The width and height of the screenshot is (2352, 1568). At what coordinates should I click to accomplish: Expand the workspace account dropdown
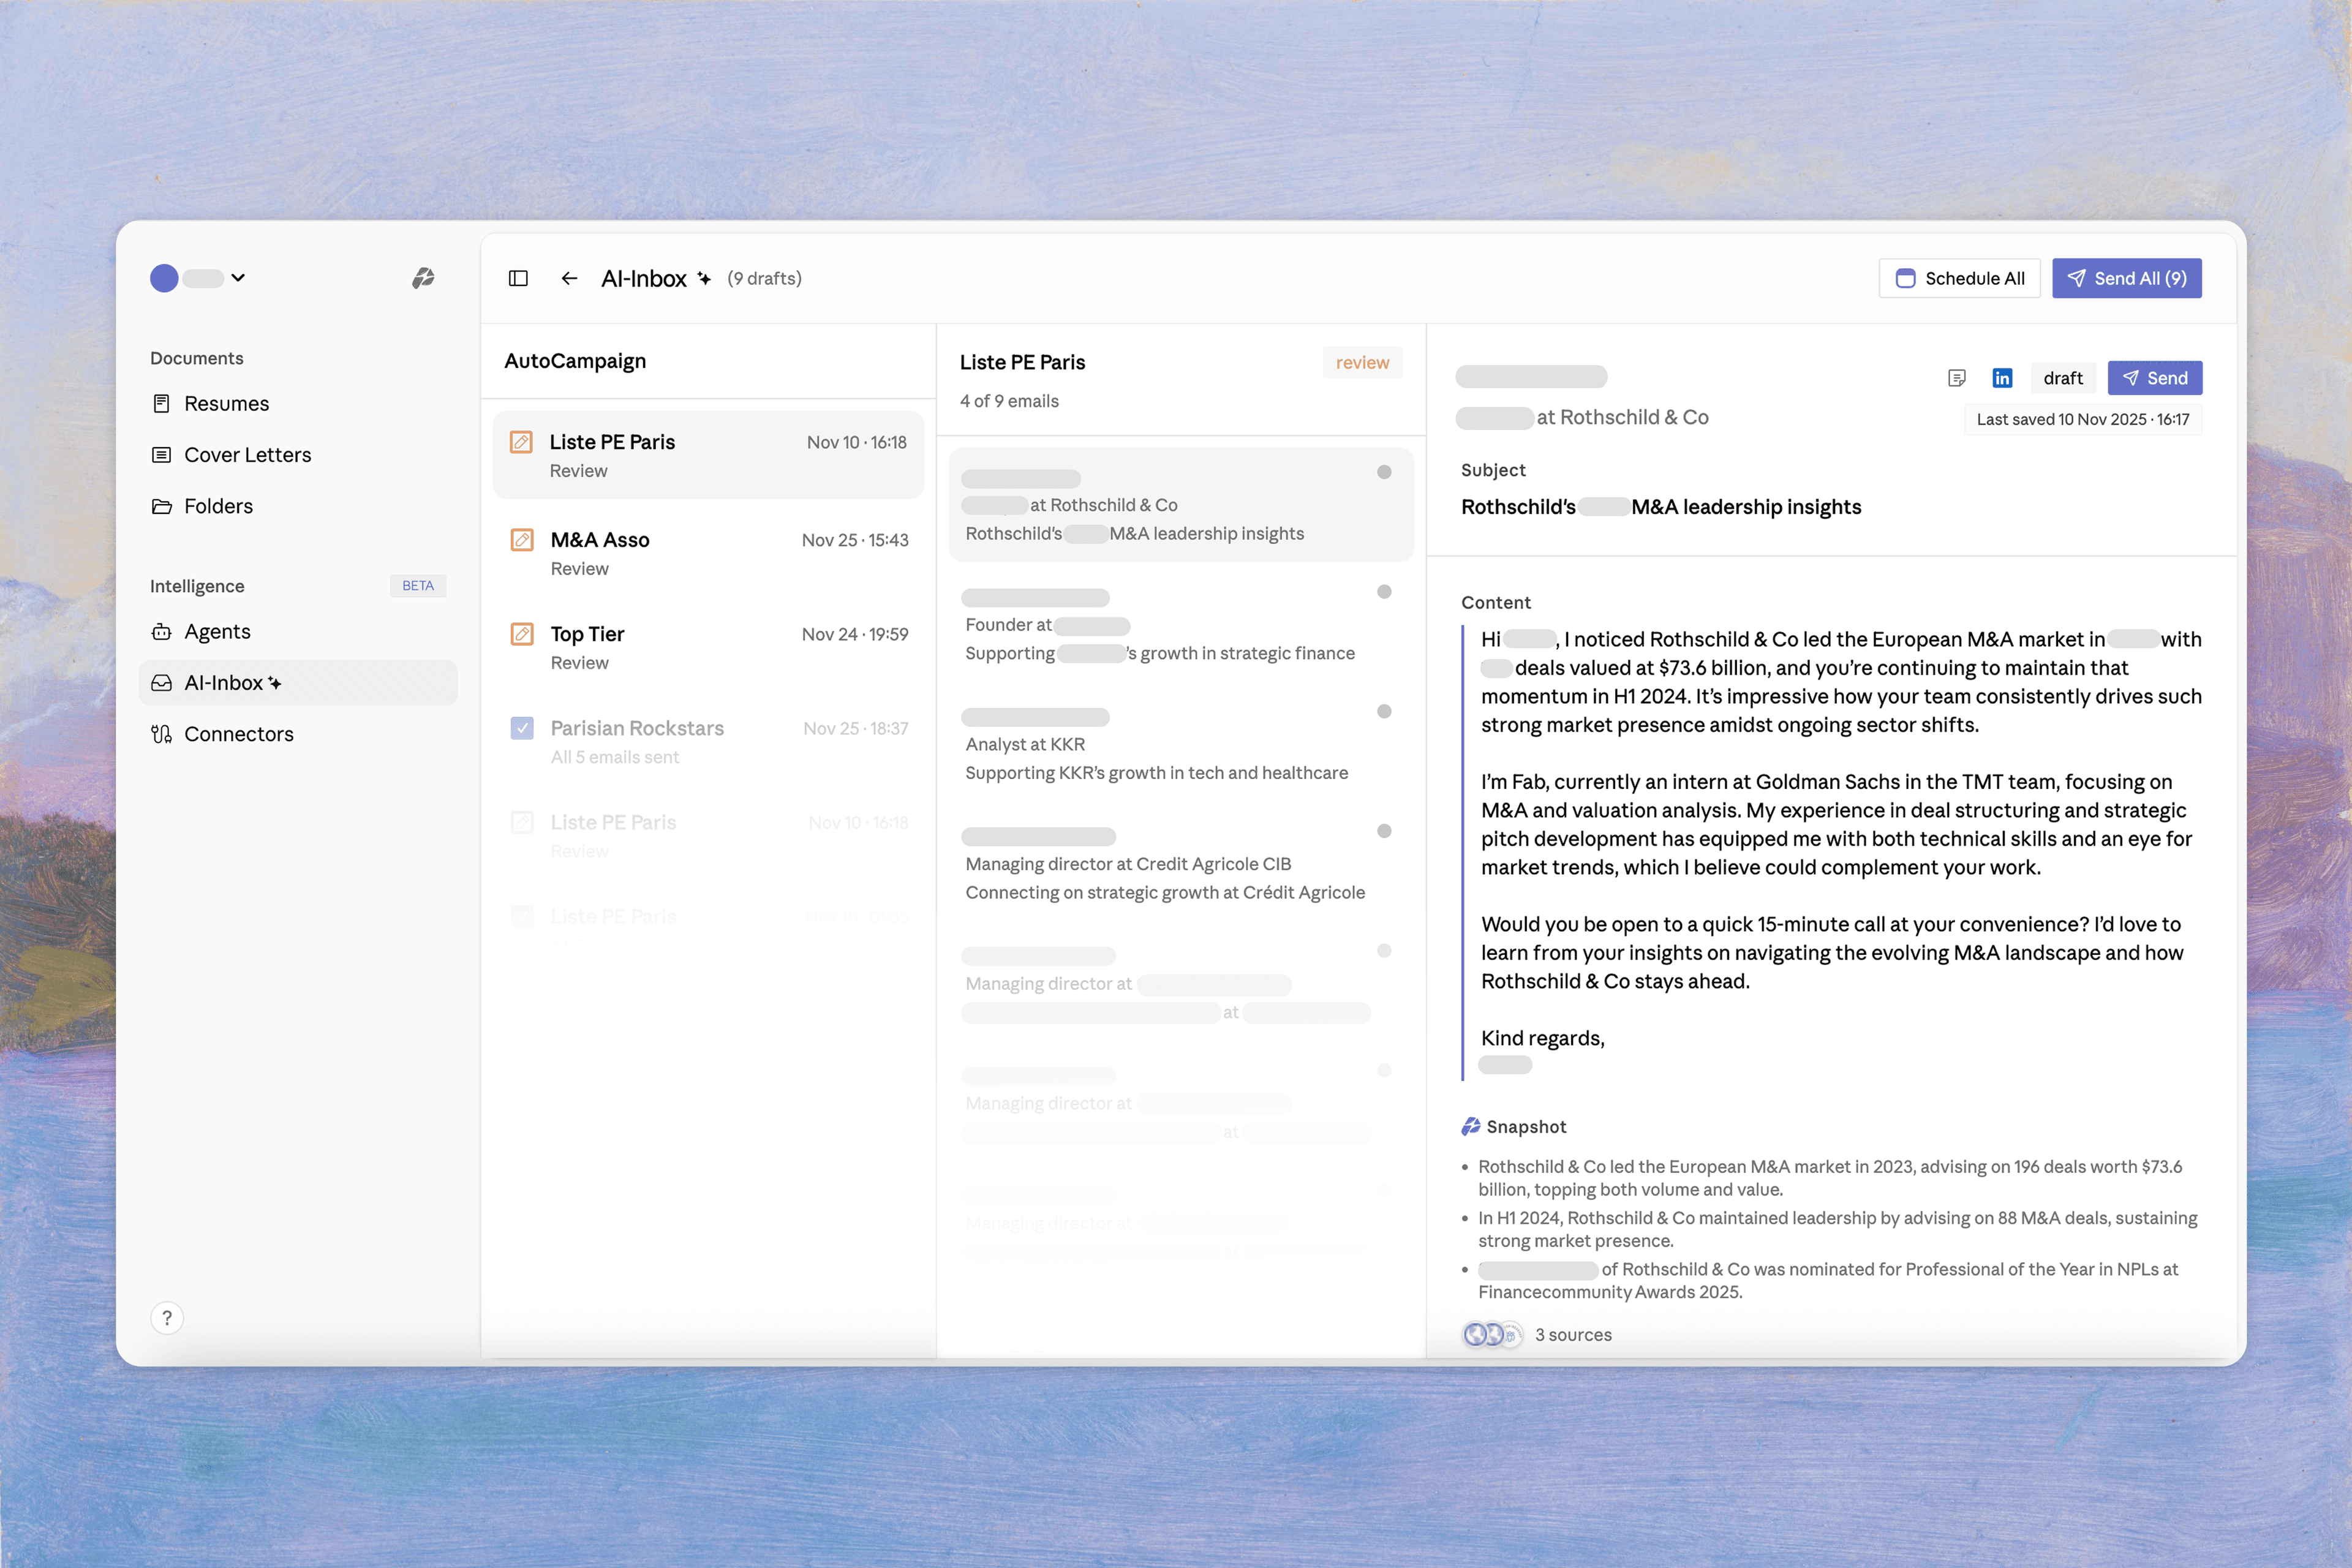[x=237, y=278]
